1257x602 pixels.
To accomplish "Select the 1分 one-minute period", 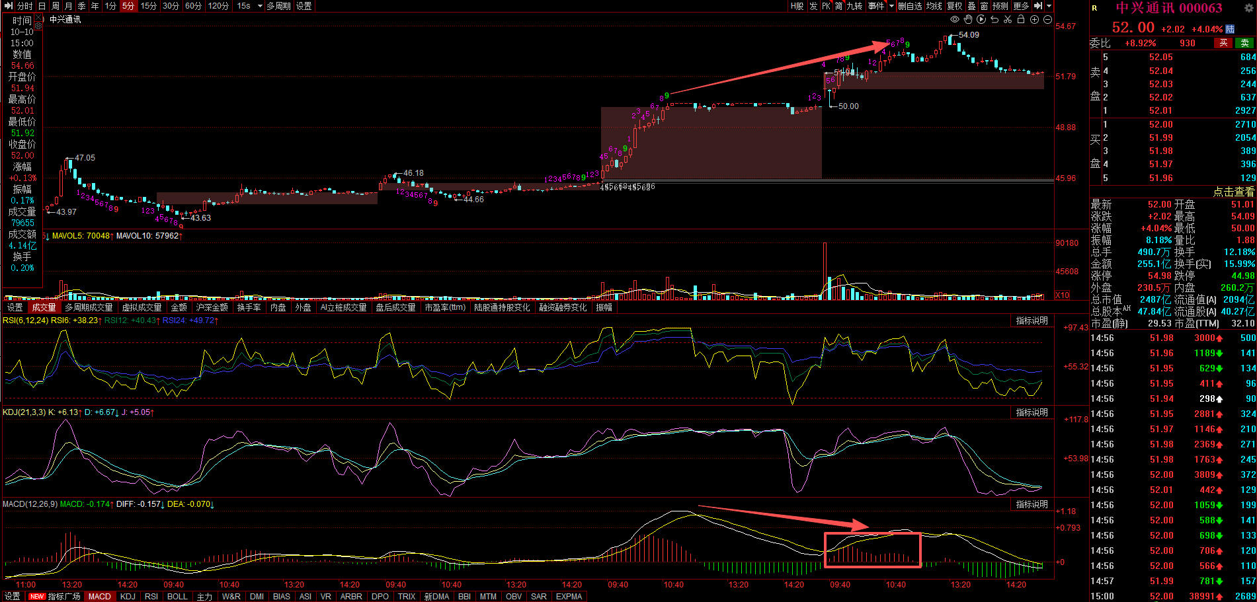I will pyautogui.click(x=110, y=6).
